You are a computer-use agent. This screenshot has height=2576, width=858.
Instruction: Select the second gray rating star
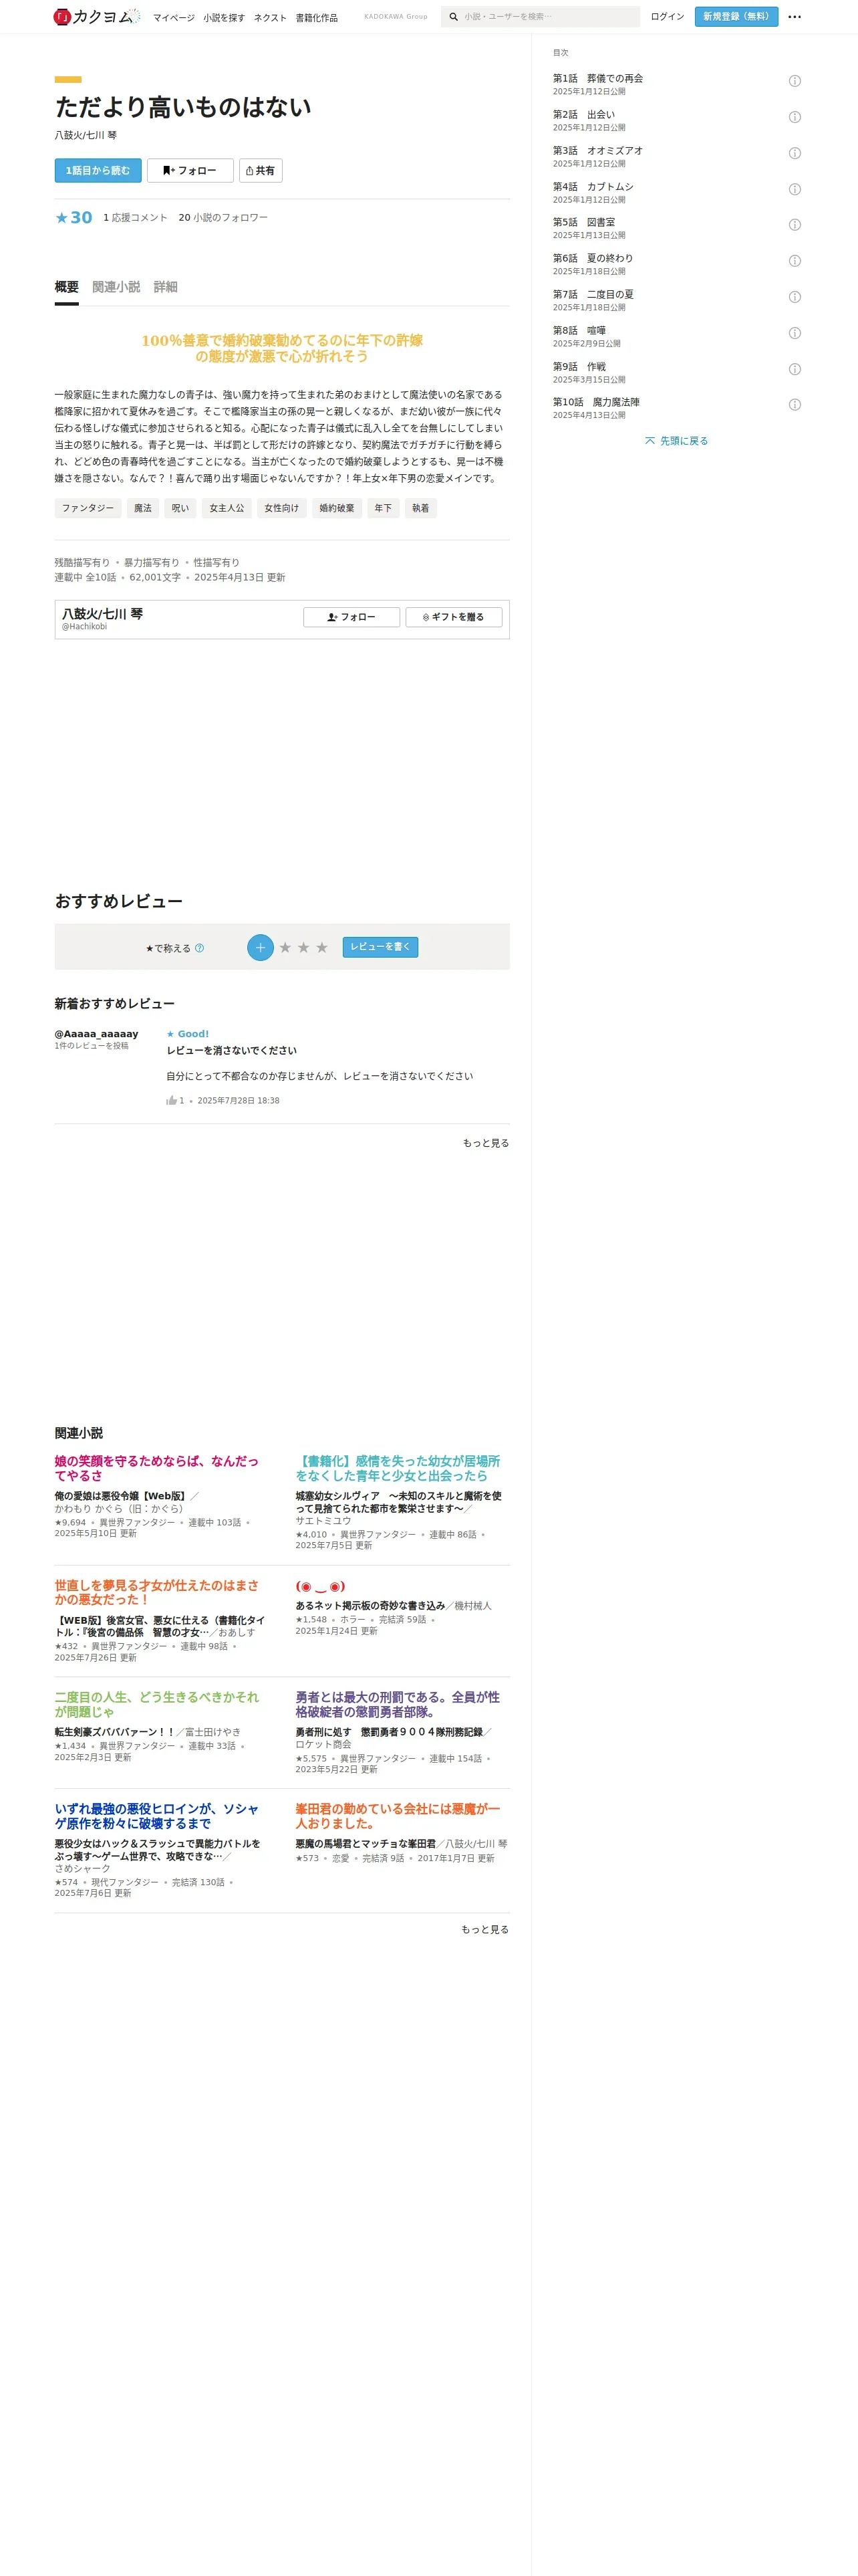click(303, 947)
